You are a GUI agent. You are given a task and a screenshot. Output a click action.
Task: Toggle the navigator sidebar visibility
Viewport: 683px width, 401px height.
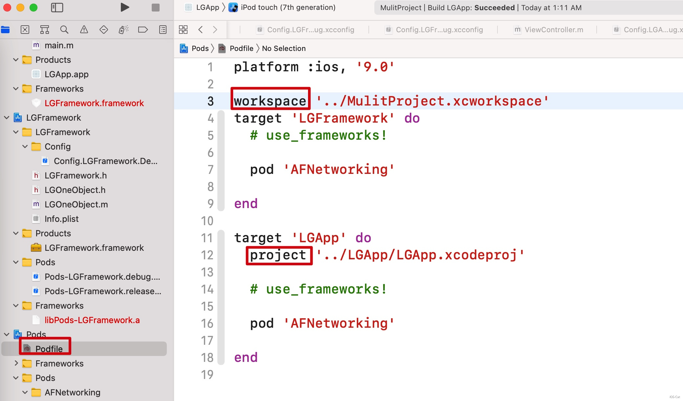point(57,7)
